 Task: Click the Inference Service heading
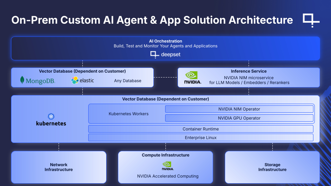point(249,71)
